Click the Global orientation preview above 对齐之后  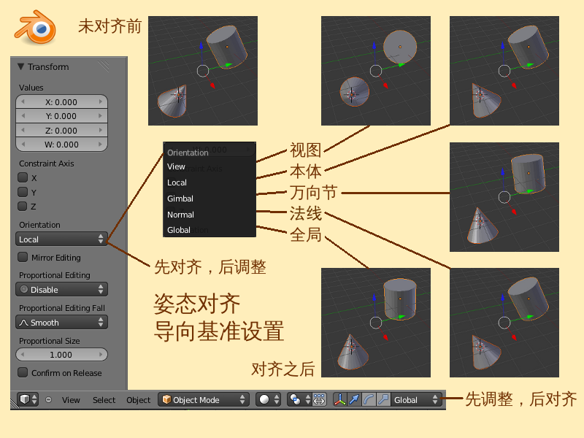pyautogui.click(x=376, y=323)
